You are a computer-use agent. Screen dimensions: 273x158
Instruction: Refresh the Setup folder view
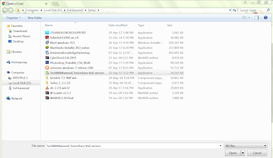pos(235,10)
